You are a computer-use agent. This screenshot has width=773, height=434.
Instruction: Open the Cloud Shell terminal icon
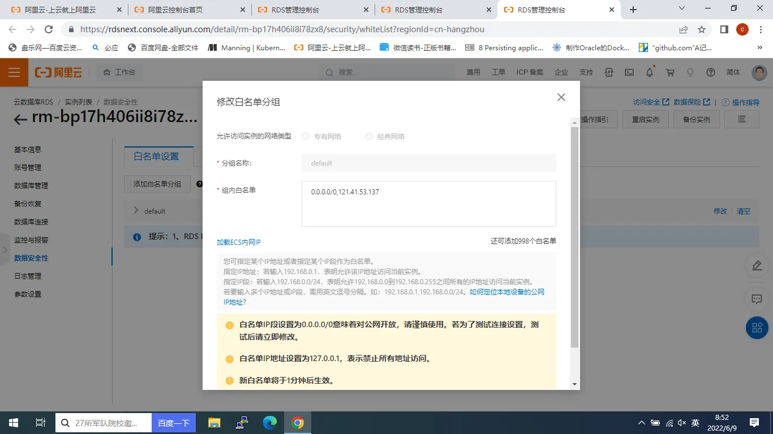pos(629,72)
